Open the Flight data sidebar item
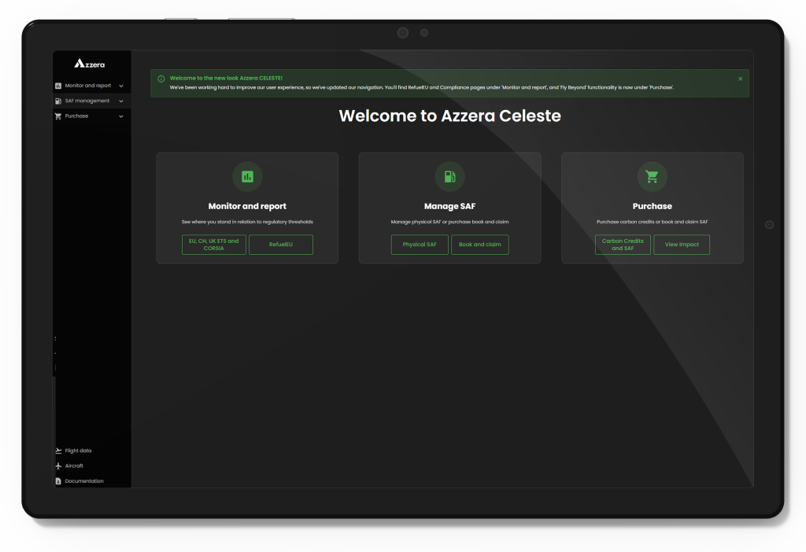806x552 pixels. [x=78, y=451]
